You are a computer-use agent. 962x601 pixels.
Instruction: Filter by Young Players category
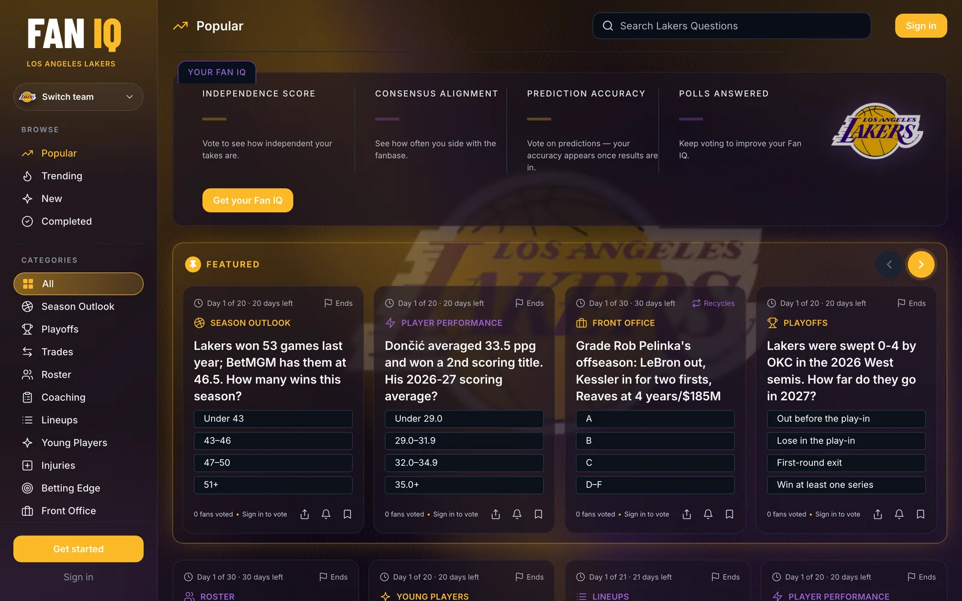click(78, 443)
